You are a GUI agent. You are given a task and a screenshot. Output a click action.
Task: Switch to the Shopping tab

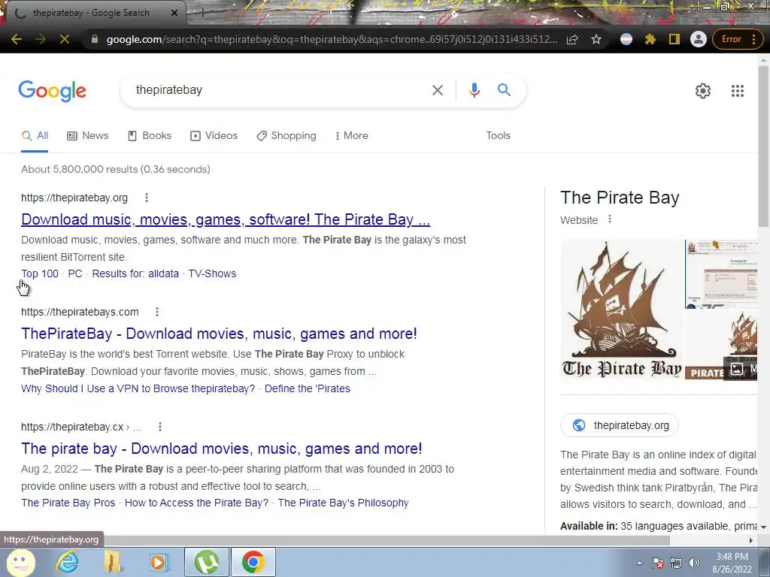click(286, 136)
